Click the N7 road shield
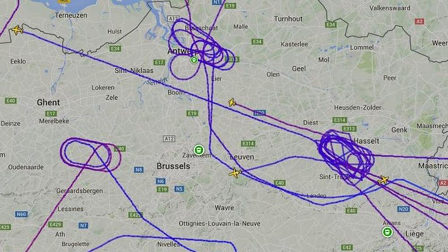 (x=83, y=226)
